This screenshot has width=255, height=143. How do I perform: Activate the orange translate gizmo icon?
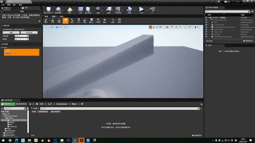(150, 27)
